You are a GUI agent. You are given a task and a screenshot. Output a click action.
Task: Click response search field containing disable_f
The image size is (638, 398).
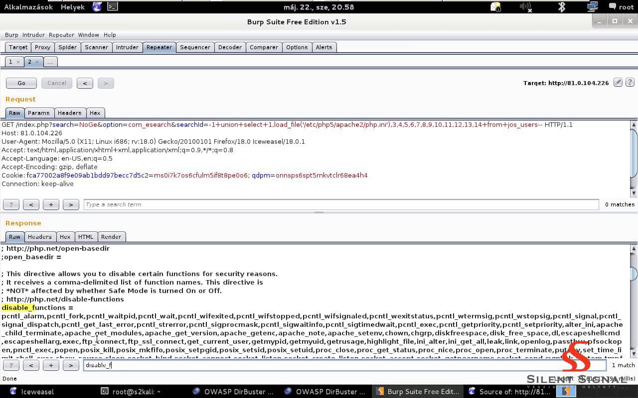click(x=344, y=365)
